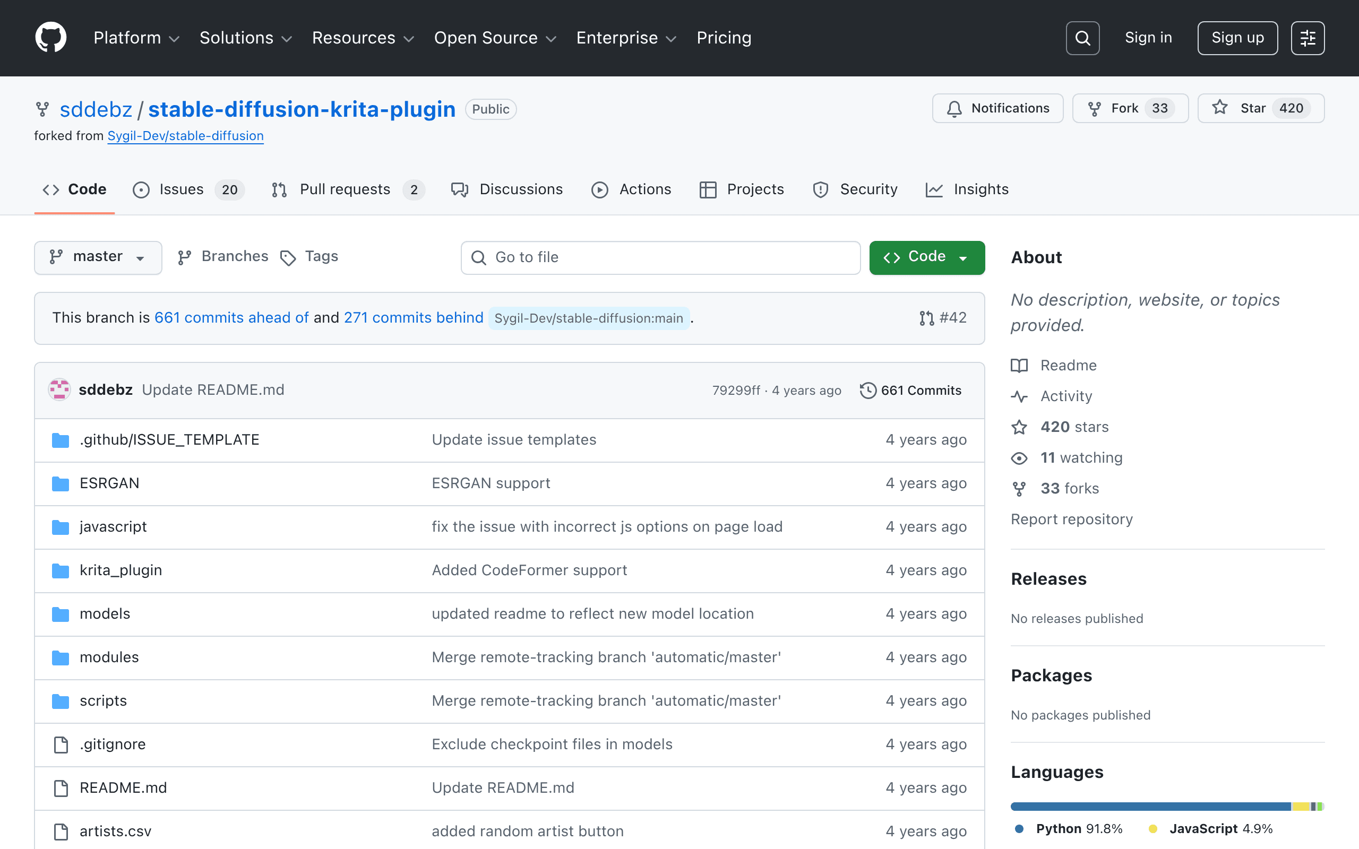Toggle Notifications bell for this repo

[997, 108]
